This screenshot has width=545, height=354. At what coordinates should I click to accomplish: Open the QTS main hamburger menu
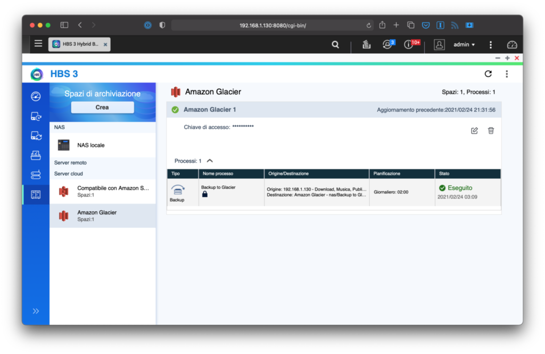coord(38,44)
